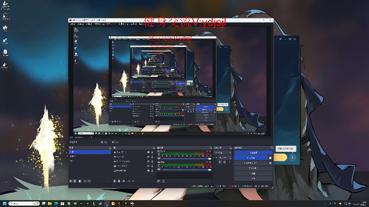The height and width of the screenshot is (207, 369).
Task: Move the scene down with Scenes panel down arrow
Action: 89,181
